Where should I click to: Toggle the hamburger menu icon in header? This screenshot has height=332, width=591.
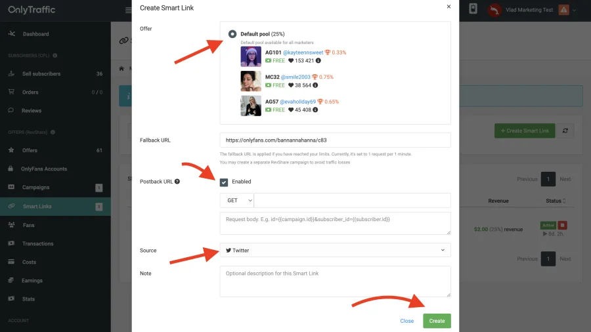[128, 10]
